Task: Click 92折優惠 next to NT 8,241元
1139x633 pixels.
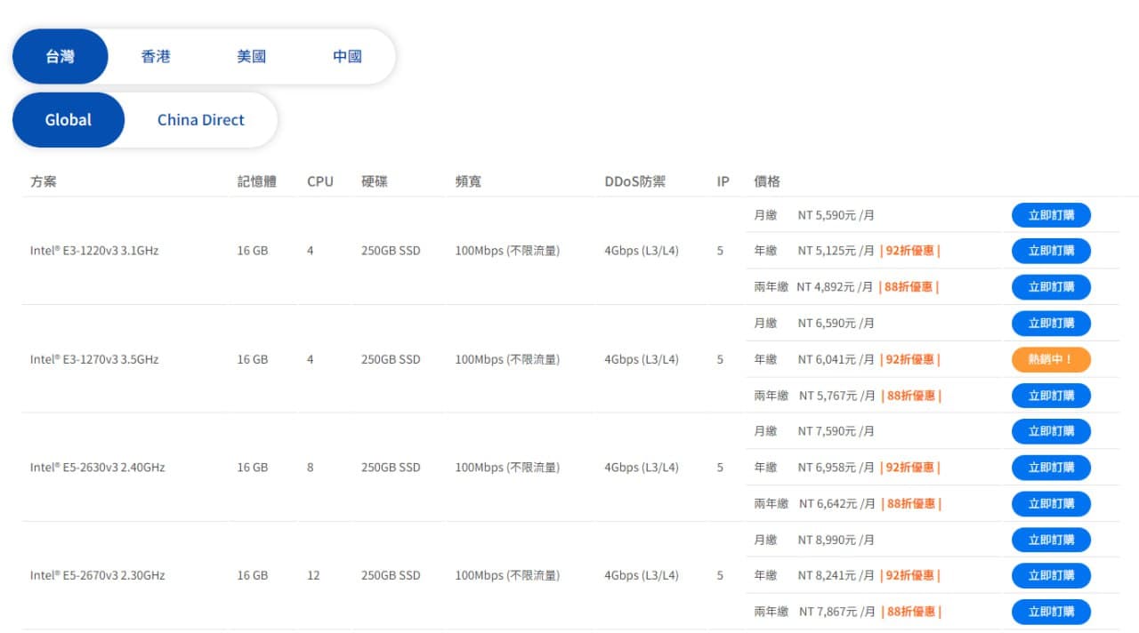Action: [909, 576]
